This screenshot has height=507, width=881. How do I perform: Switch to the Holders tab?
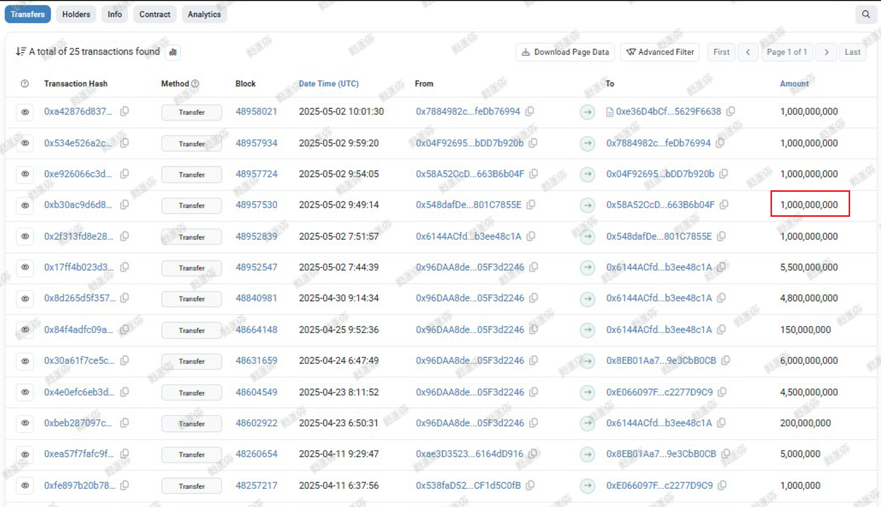tap(76, 14)
